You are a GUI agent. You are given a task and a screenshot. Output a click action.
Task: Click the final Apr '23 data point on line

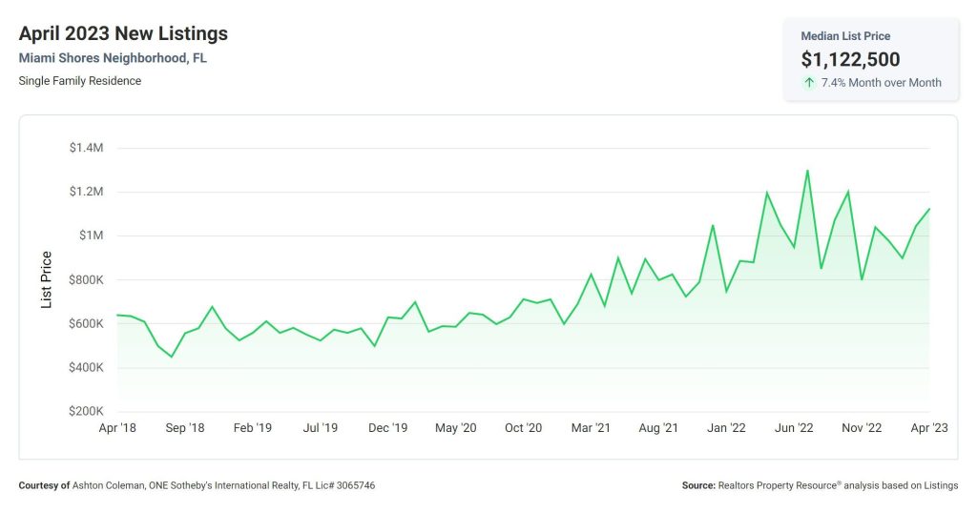pyautogui.click(x=929, y=209)
